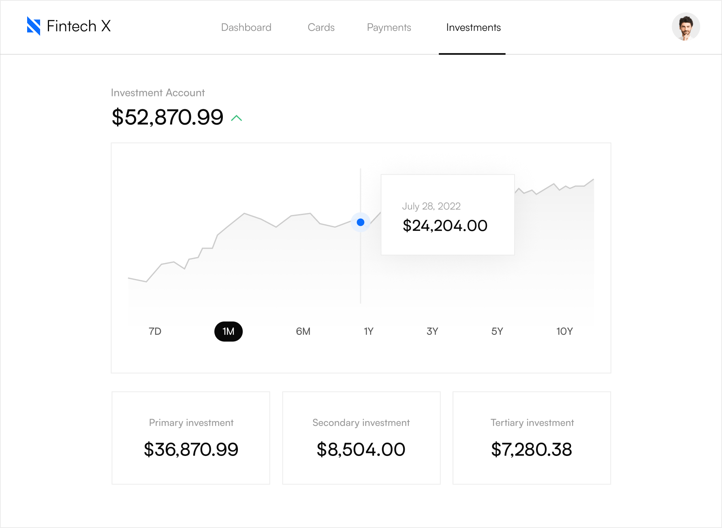Select the 10Y historical view
This screenshot has width=722, height=528.
tap(564, 331)
